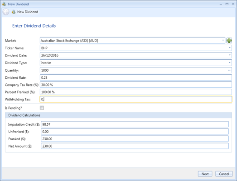
Task: Open the Ticker Name dropdown
Action: [x=230, y=48]
